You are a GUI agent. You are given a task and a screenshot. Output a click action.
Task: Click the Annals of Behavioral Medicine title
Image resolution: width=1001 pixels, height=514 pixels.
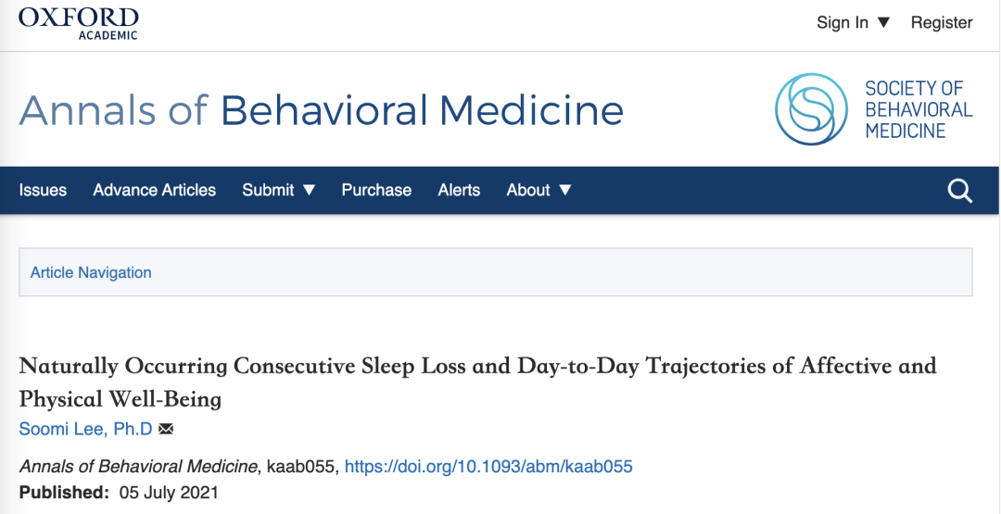point(321,109)
